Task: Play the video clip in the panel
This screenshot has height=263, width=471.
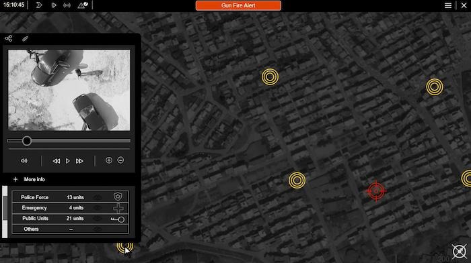Action: click(x=68, y=161)
